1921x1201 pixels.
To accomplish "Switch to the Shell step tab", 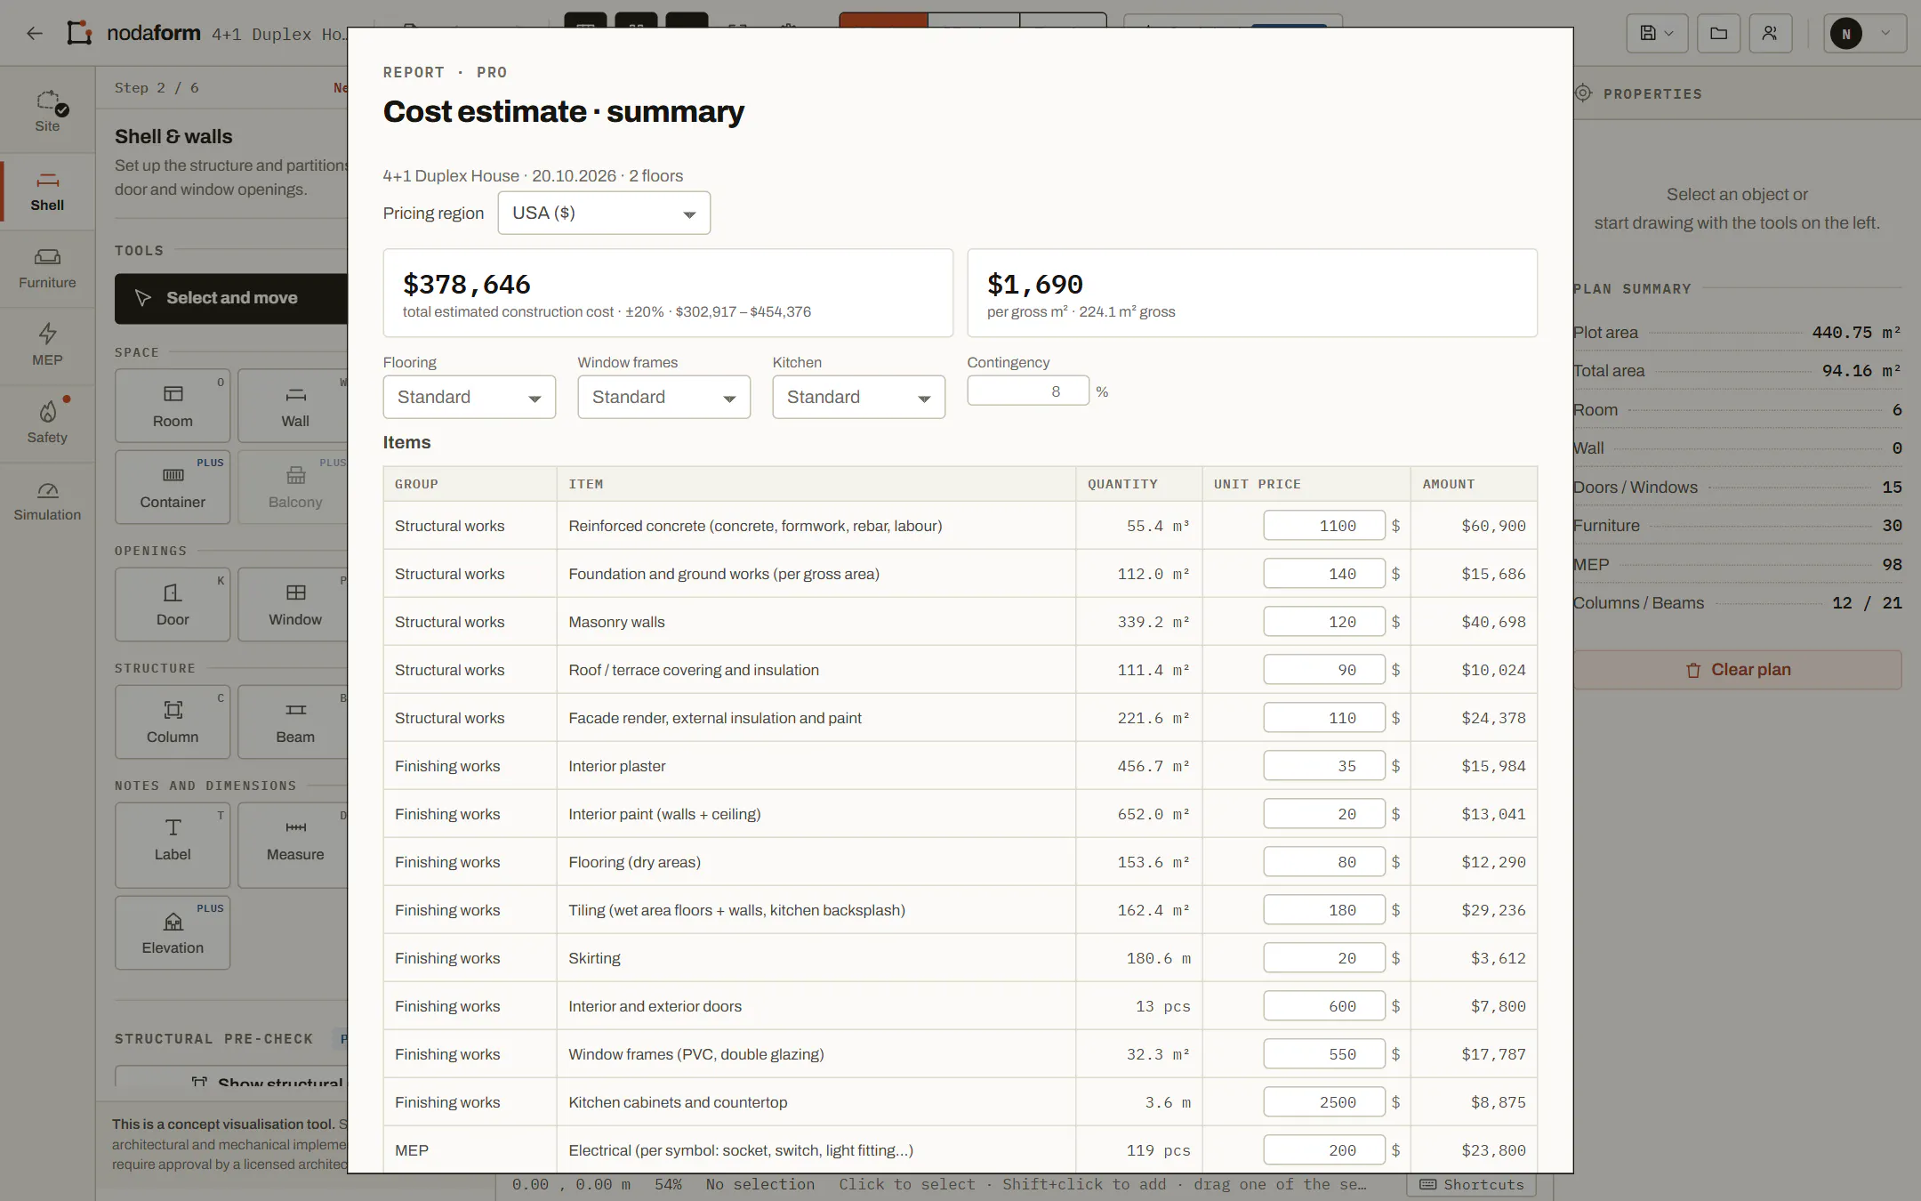I will point(47,191).
